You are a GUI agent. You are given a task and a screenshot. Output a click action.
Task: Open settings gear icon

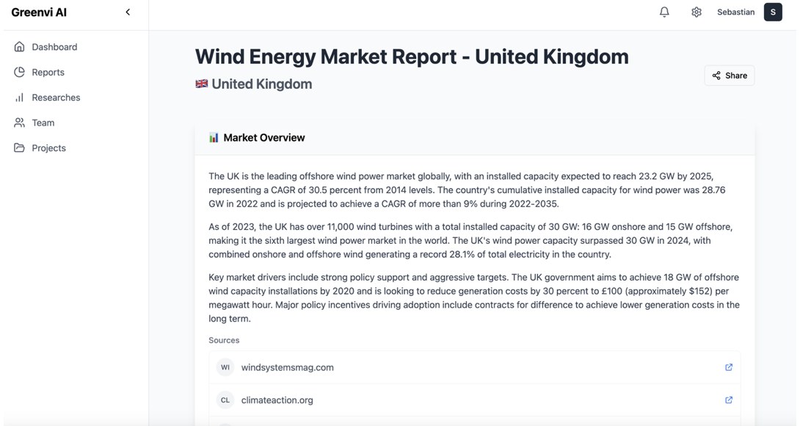click(697, 12)
